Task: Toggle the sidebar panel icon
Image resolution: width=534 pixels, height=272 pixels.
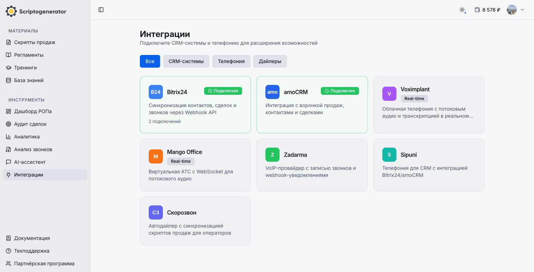Action: [x=101, y=10]
